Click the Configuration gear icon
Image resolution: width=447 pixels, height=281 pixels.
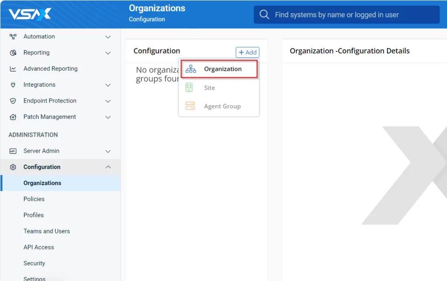coord(13,167)
